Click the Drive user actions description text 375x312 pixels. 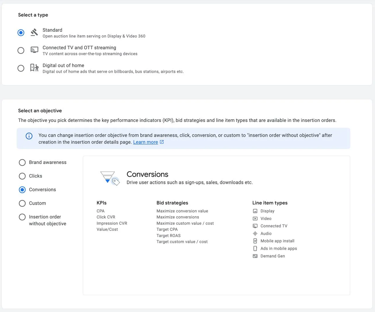click(190, 182)
